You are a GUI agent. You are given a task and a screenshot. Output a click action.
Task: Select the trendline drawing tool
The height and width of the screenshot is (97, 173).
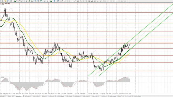75,1
